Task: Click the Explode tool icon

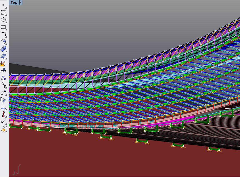Action: 3,63
